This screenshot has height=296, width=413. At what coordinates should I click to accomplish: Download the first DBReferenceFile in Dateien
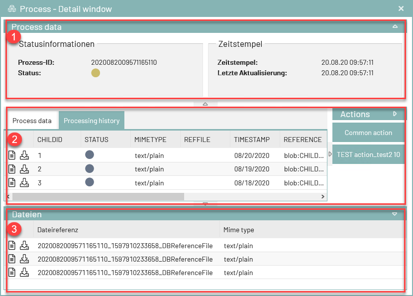24,245
